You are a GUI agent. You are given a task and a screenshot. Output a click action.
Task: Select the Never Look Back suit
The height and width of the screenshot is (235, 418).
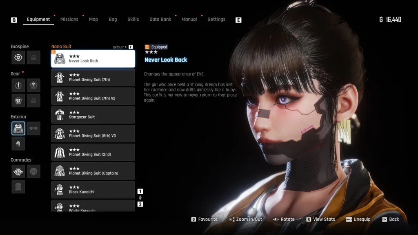coord(93,59)
